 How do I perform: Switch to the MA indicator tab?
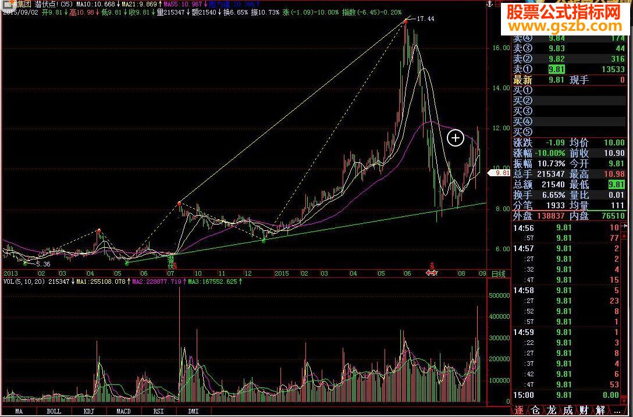click(19, 411)
